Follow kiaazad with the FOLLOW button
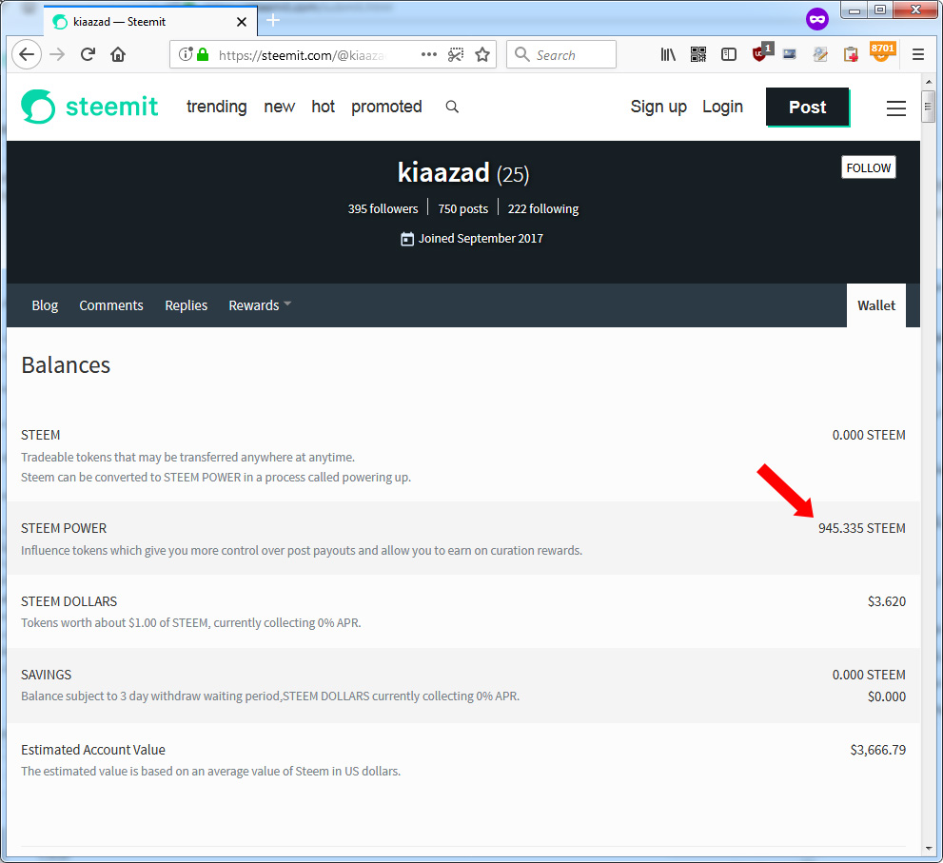943x863 pixels. pyautogui.click(x=869, y=167)
